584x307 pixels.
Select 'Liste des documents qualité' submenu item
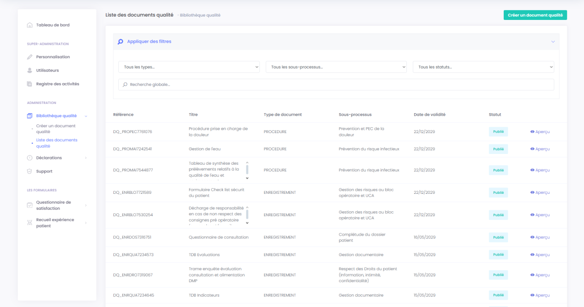[56, 143]
